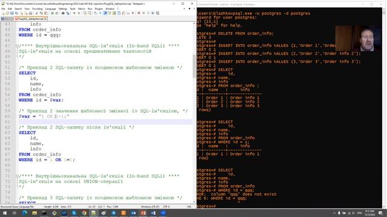Open the tab list dropdown arrow in Notepad++

coord(189,8)
